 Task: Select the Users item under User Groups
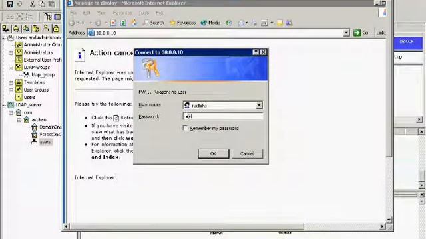(x=29, y=97)
